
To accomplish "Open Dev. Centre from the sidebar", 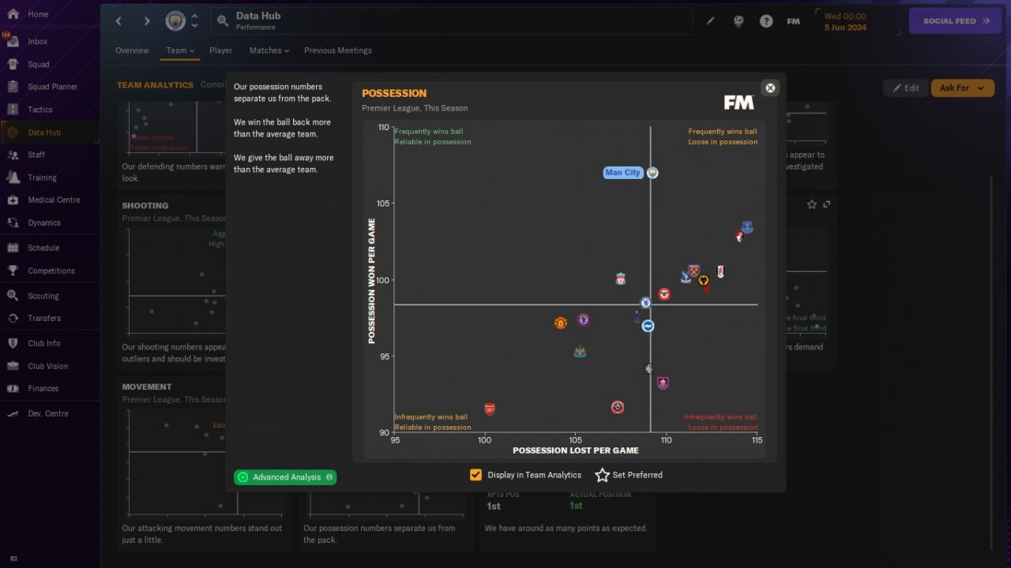I will tap(48, 413).
